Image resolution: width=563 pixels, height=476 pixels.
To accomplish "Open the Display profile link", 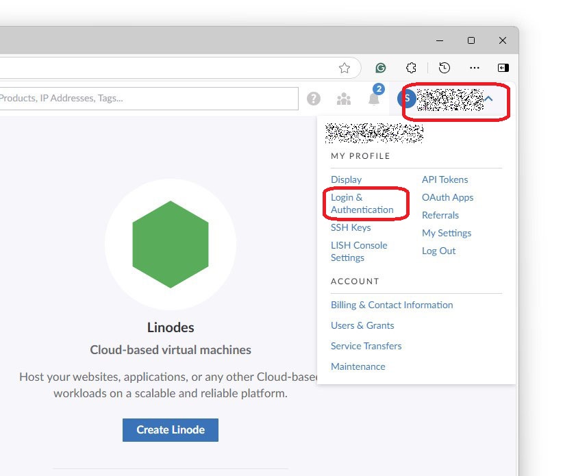I will coord(346,179).
